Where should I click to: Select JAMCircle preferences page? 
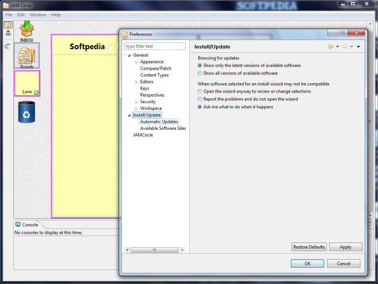click(x=143, y=135)
